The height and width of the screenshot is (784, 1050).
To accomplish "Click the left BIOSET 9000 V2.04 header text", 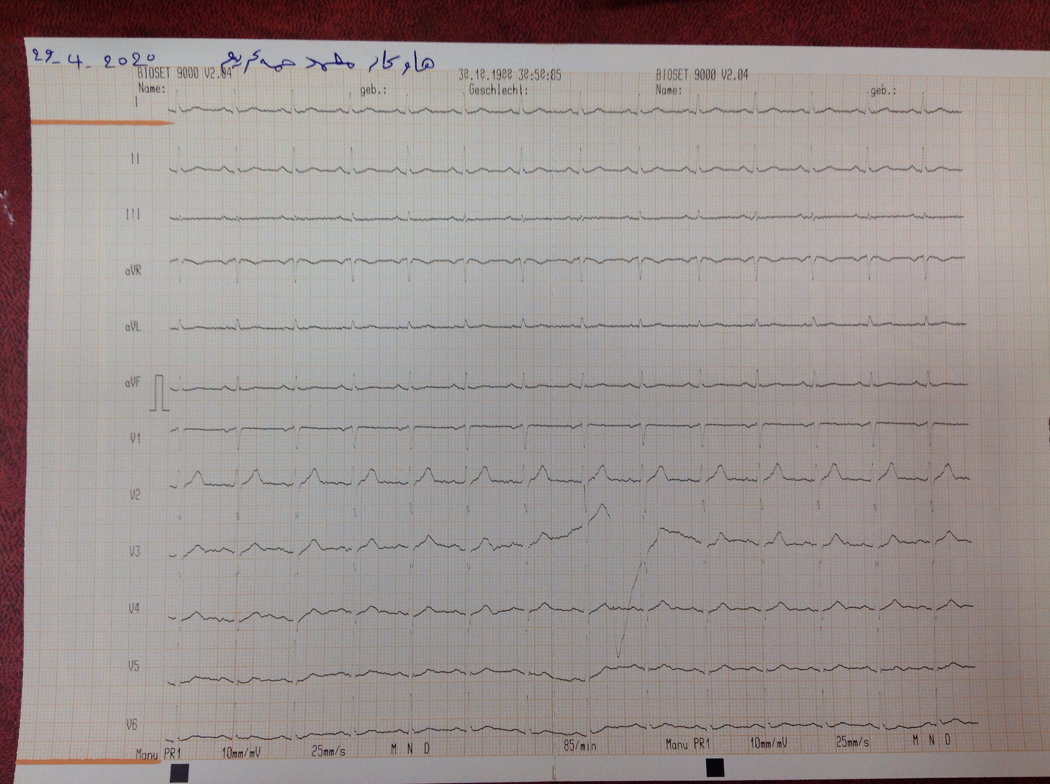I will click(x=184, y=74).
